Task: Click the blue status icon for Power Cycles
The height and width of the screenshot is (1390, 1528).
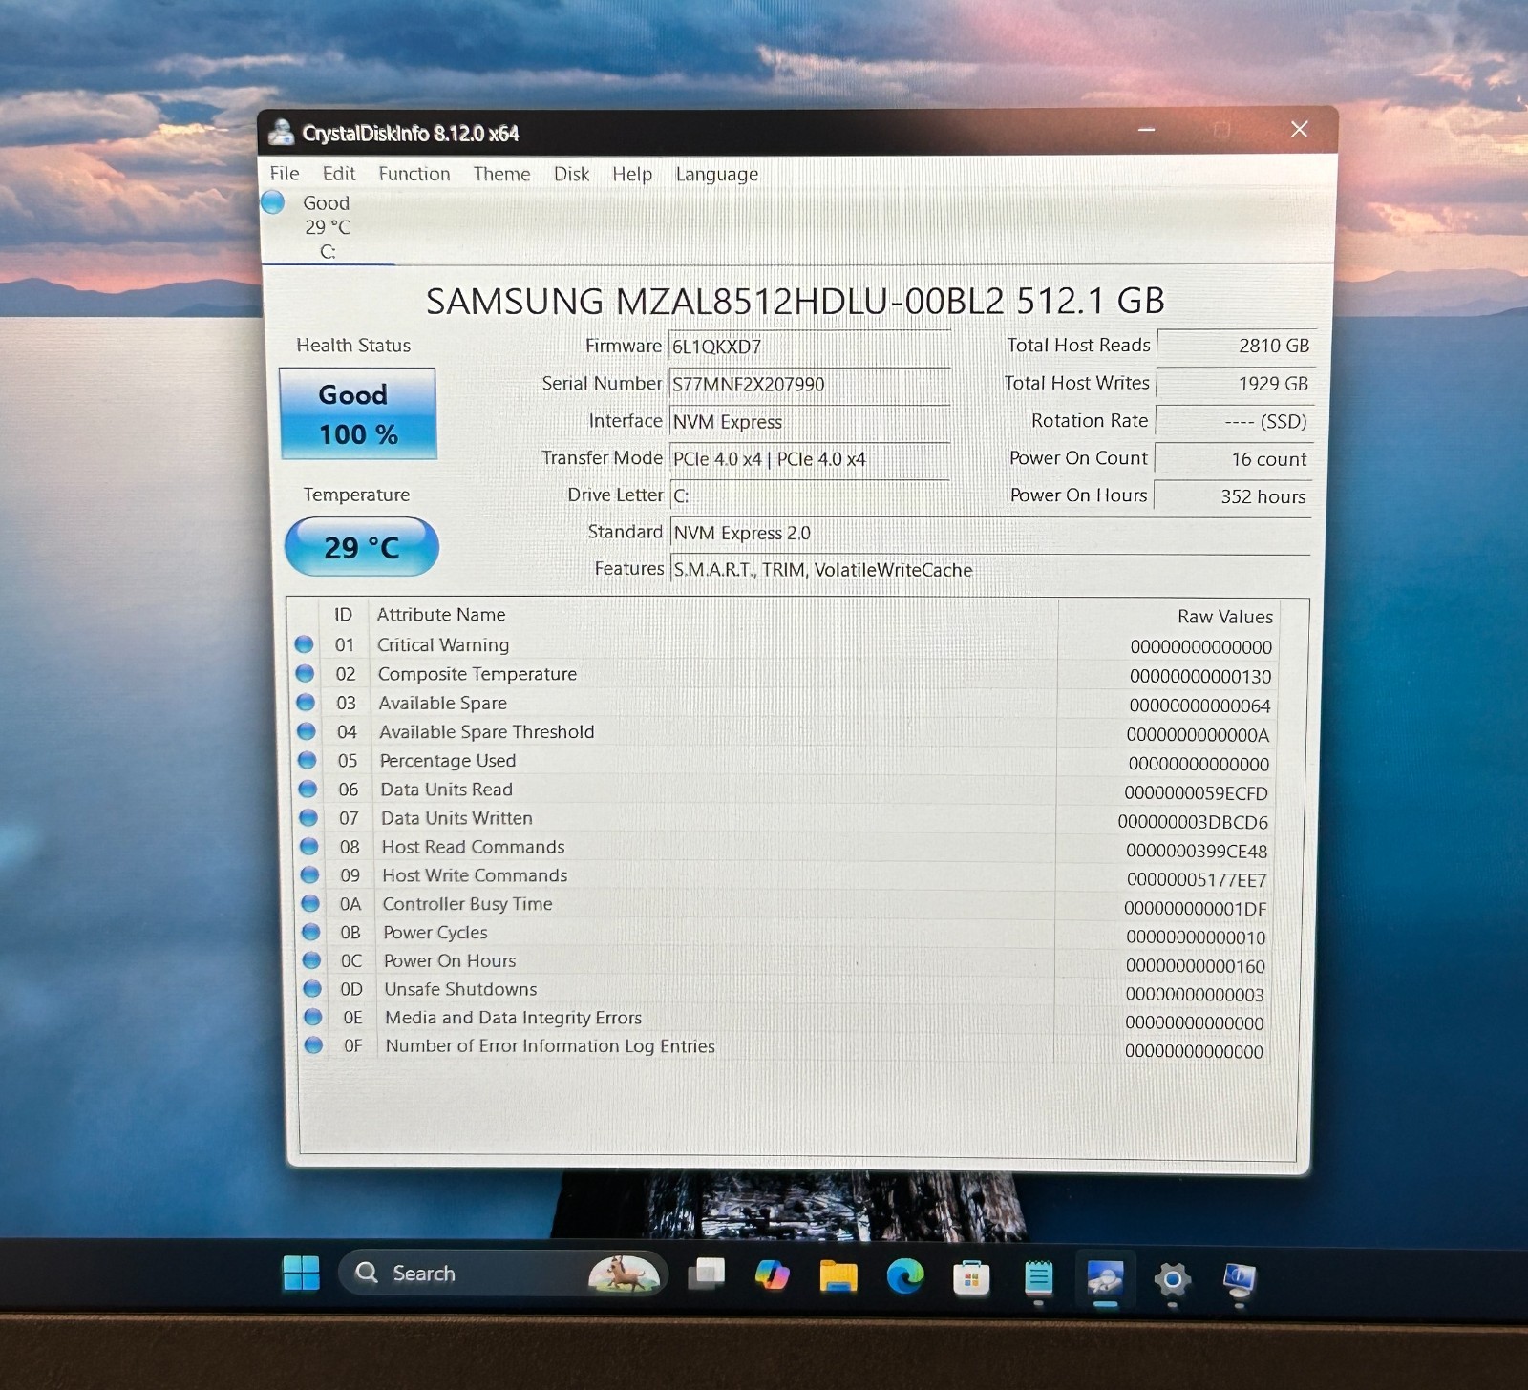Action: point(310,932)
